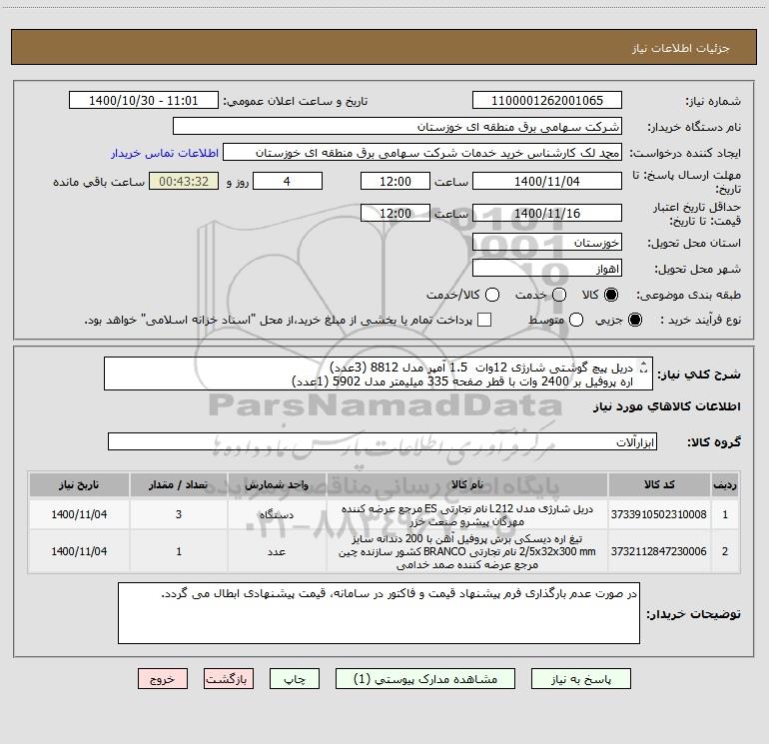769x744 pixels.
Task: Click the تیغ اره دیسکی BRANCO item name
Action: (x=467, y=551)
